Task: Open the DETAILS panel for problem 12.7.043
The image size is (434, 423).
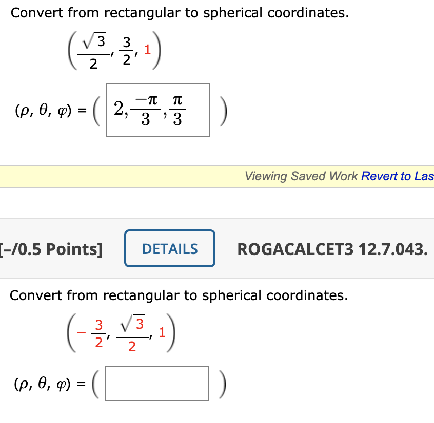Action: (169, 248)
